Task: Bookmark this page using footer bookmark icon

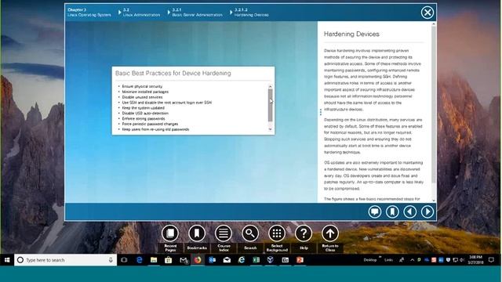Action: tap(392, 211)
